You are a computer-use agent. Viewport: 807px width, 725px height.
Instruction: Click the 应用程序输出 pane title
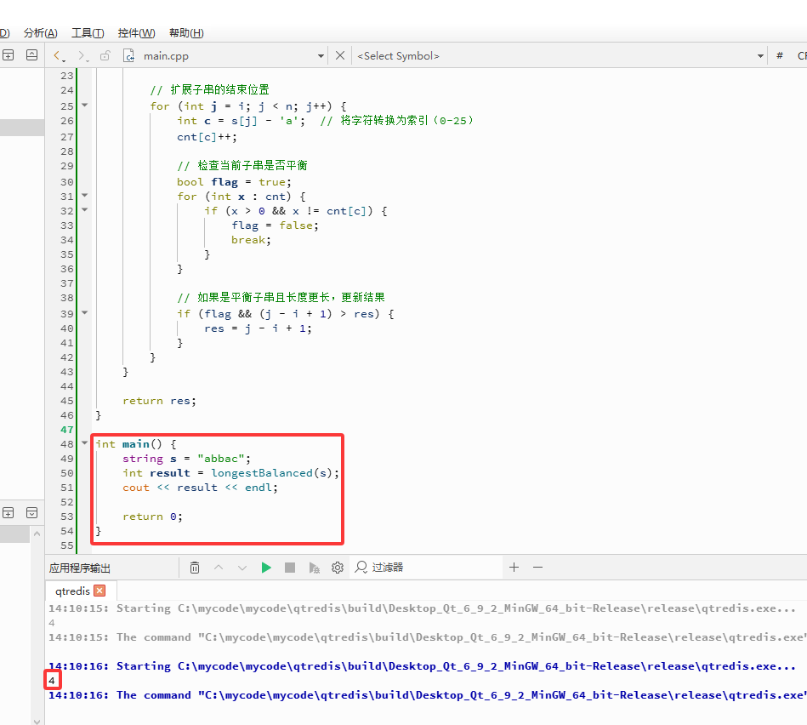pos(80,568)
